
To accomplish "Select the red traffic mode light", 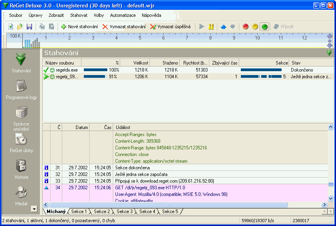I will (x=246, y=27).
